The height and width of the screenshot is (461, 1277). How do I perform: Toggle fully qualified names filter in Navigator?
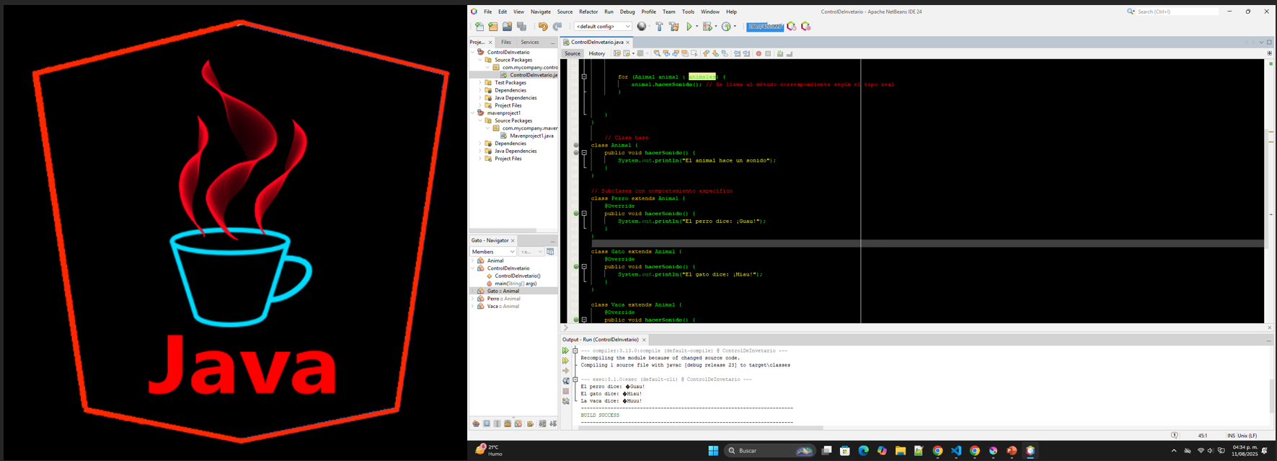530,423
